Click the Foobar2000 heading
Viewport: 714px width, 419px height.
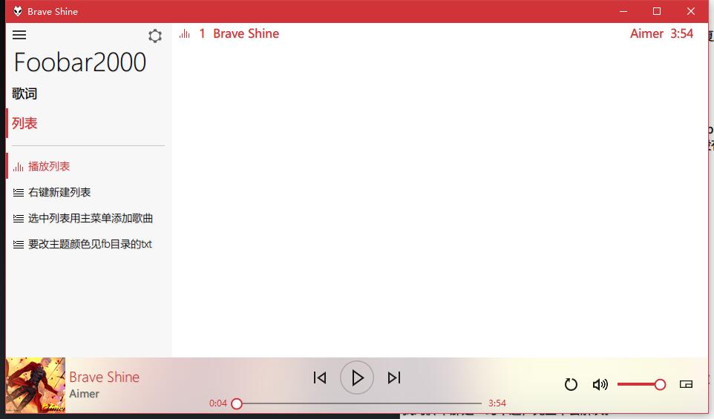pos(79,62)
